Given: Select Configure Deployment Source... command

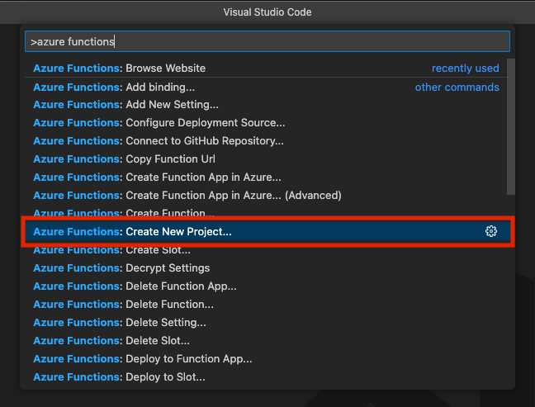Looking at the screenshot, I should 267,122.
